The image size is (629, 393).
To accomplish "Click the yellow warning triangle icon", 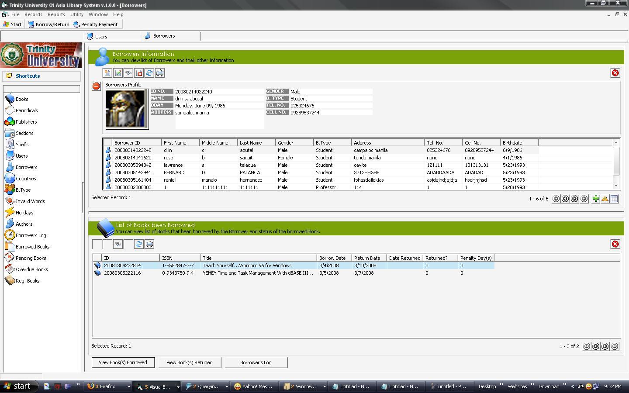I will pyautogui.click(x=605, y=199).
